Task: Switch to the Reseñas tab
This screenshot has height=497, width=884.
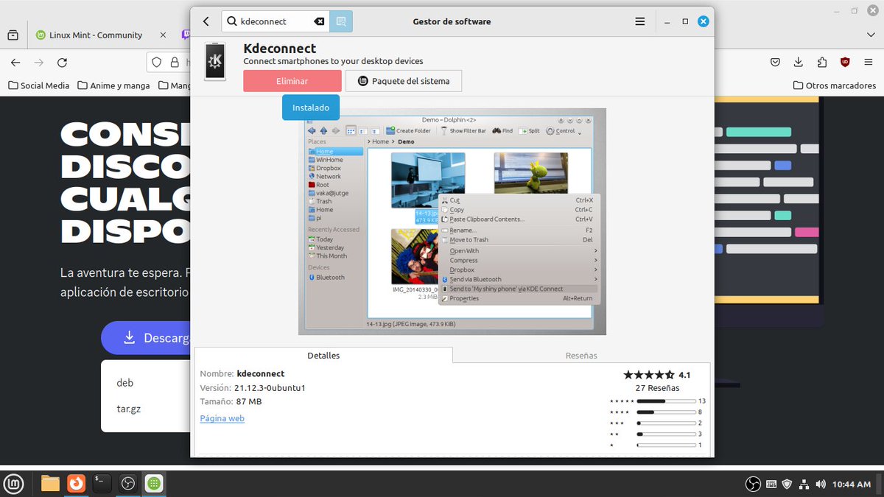Action: [x=581, y=355]
